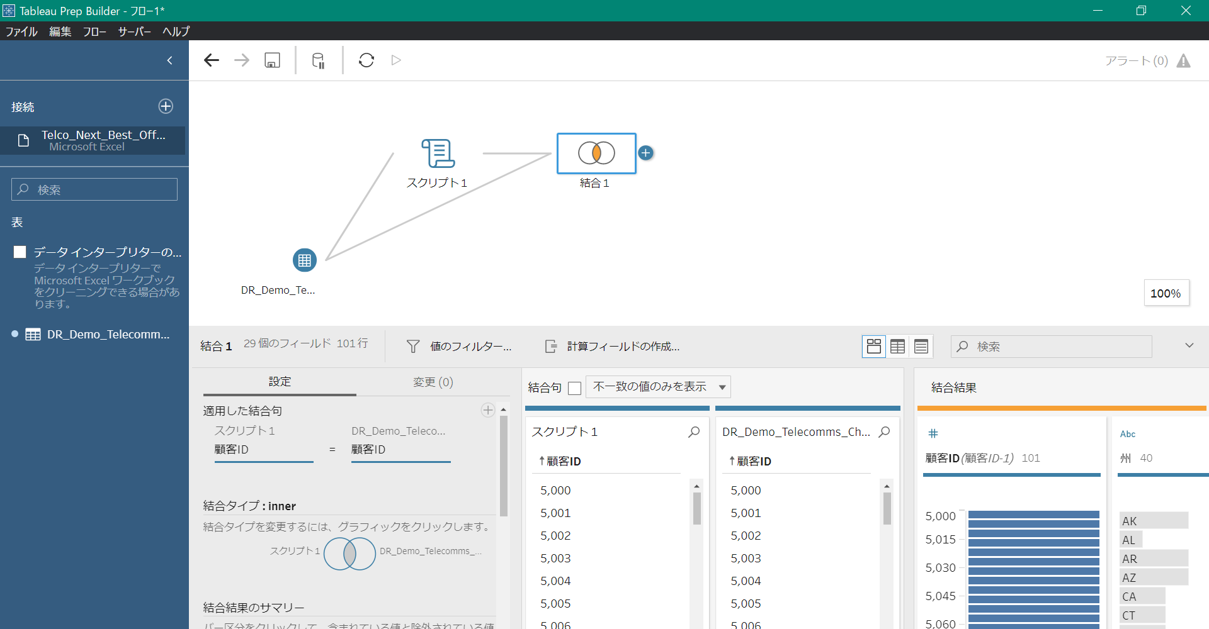Enable the データ インタープリター checkbox
Image resolution: width=1209 pixels, height=629 pixels.
coord(20,252)
